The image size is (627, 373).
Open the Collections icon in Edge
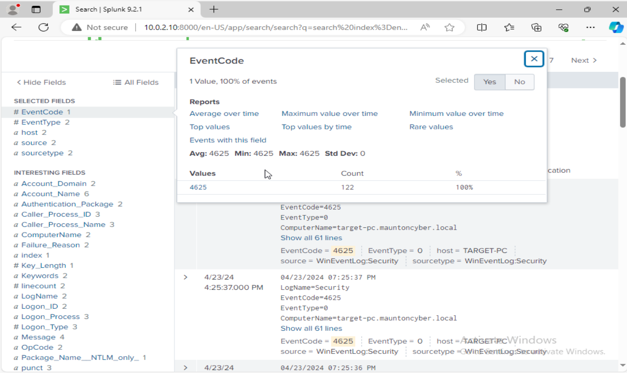(x=536, y=27)
